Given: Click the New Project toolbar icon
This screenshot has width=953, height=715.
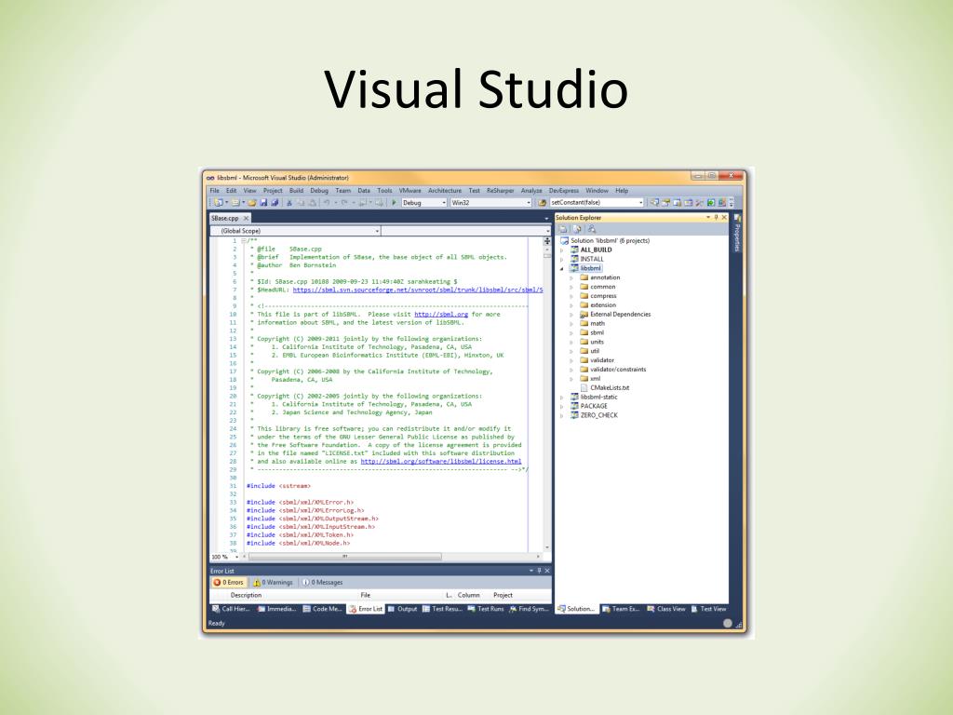Looking at the screenshot, I should (x=218, y=202).
